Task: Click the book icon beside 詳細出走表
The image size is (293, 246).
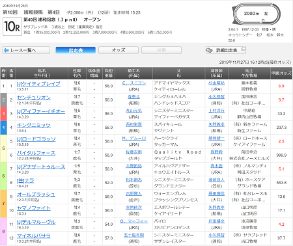Action: [210, 50]
